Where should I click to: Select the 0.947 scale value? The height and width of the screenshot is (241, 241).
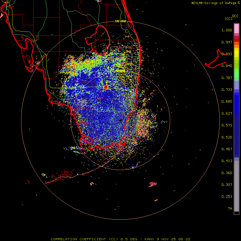pyautogui.click(x=227, y=42)
